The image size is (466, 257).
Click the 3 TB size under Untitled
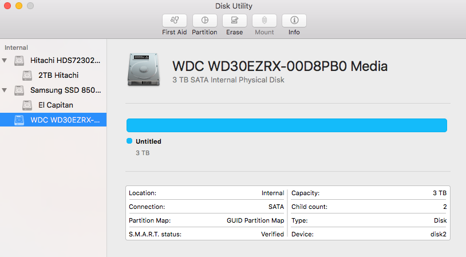click(143, 153)
